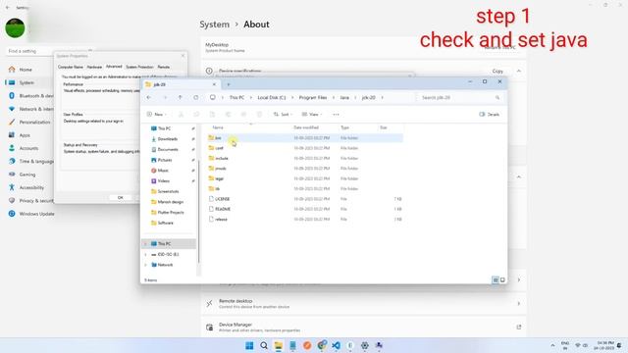This screenshot has height=353, width=628.
Task: Open Visual Studio Code from taskbar
Action: coord(336,345)
